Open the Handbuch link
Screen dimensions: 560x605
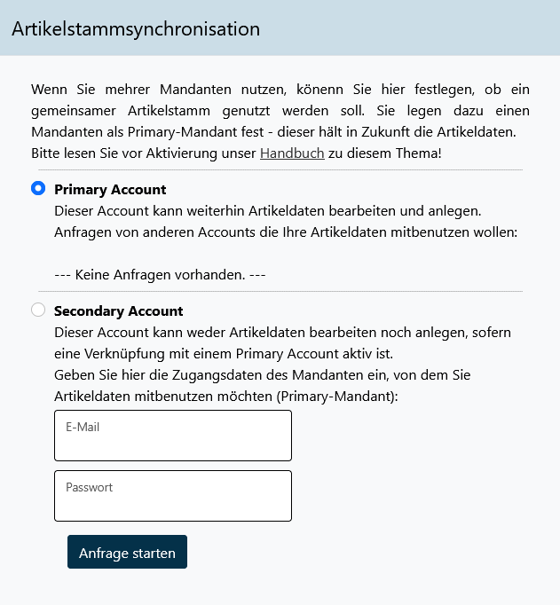[291, 153]
